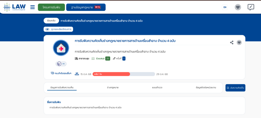Click the อย. agency badge
Viewport: 261px width, 118px height.
click(x=61, y=64)
